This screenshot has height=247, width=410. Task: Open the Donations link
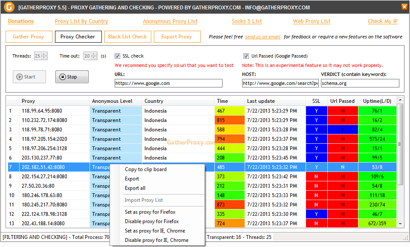[20, 21]
